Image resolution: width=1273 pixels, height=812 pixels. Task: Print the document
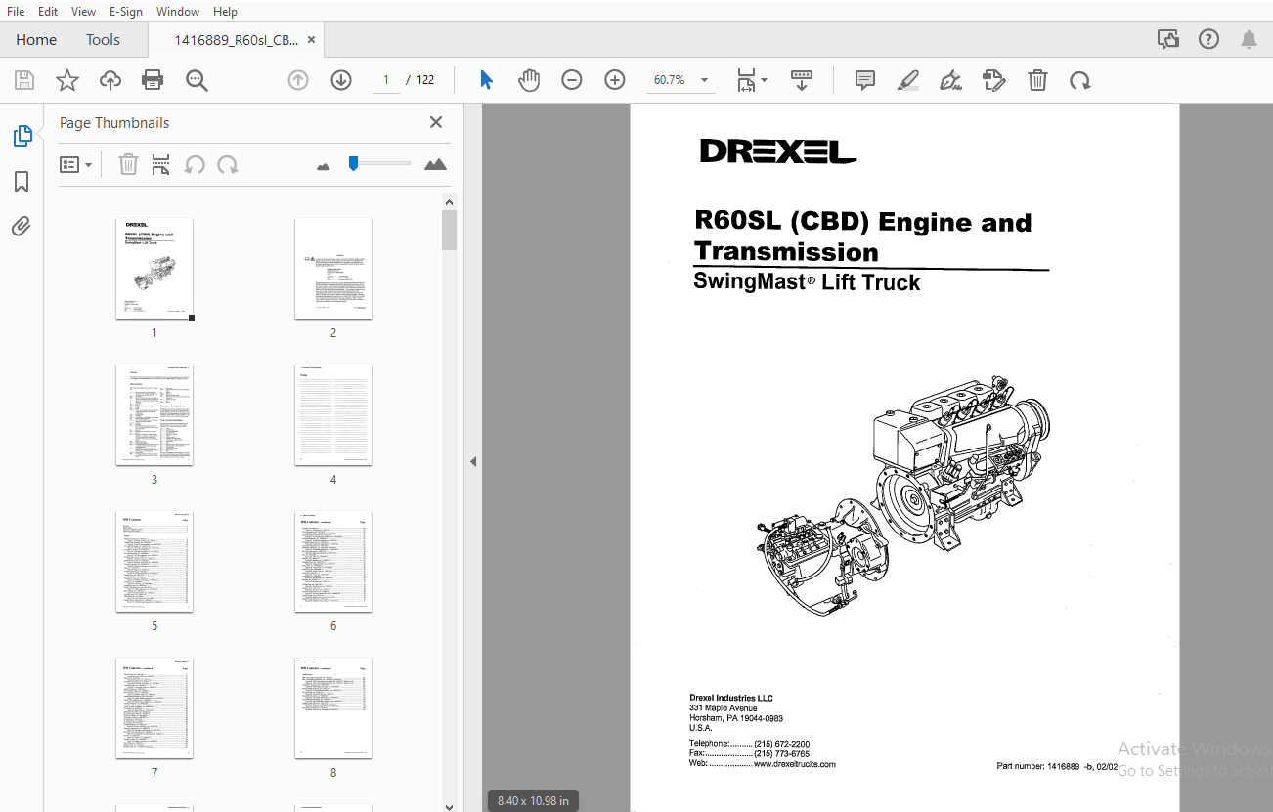(x=153, y=80)
